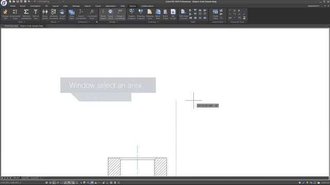Click the Drawing Lock tool
The image size is (330, 185).
[x=150, y=14]
